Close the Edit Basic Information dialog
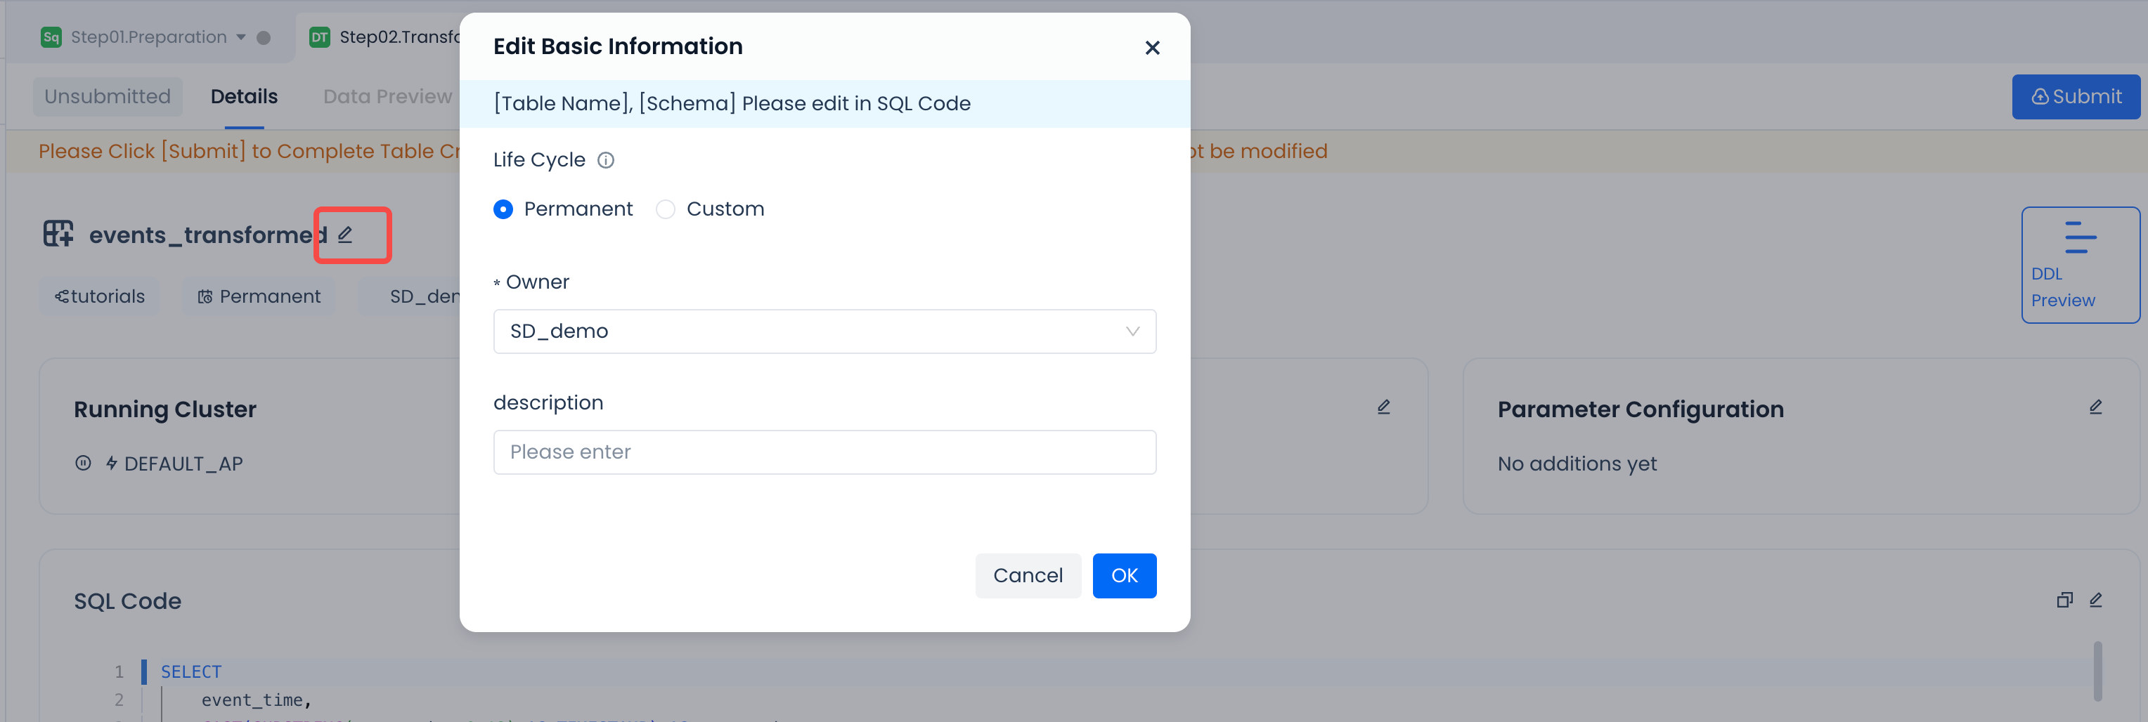The image size is (2148, 722). coord(1153,48)
